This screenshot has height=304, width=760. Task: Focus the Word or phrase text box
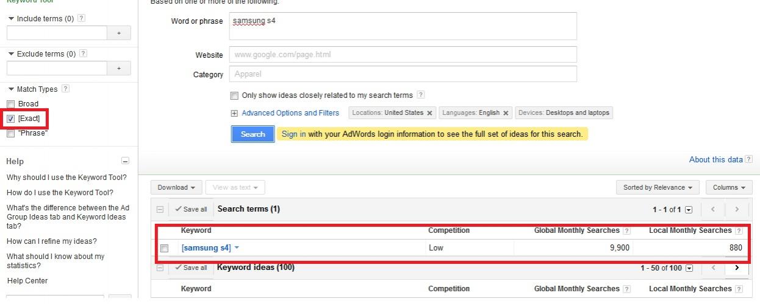pyautogui.click(x=403, y=26)
